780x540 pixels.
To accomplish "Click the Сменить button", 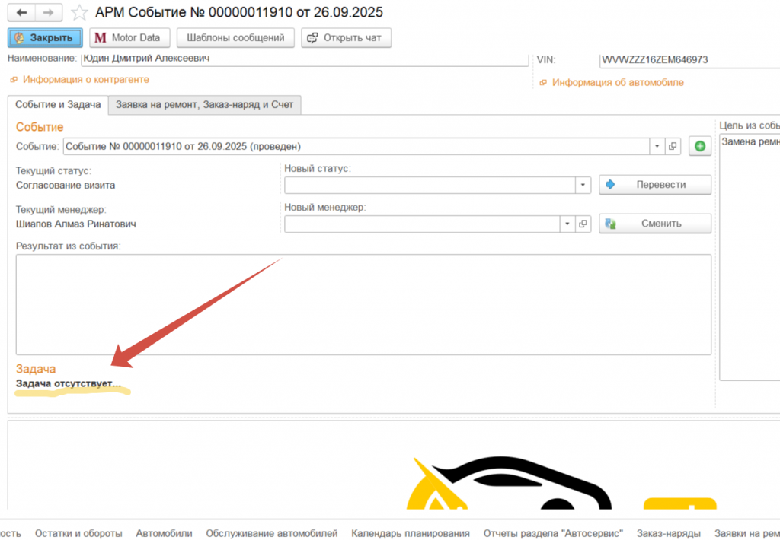I will point(655,224).
